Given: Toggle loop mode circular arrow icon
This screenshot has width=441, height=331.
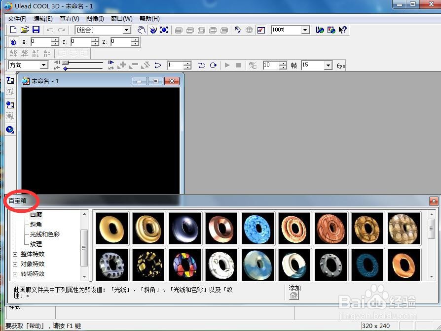Looking at the screenshot, I should tap(213, 66).
